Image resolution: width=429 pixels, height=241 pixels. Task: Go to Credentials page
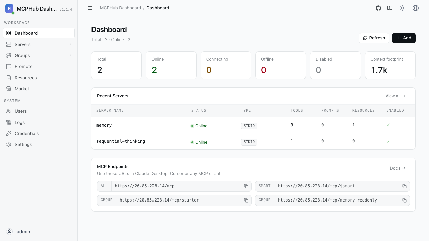click(x=39, y=133)
